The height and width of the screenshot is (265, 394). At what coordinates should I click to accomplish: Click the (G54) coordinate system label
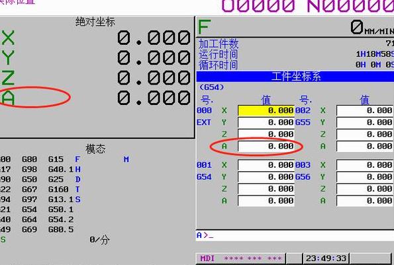coord(212,87)
